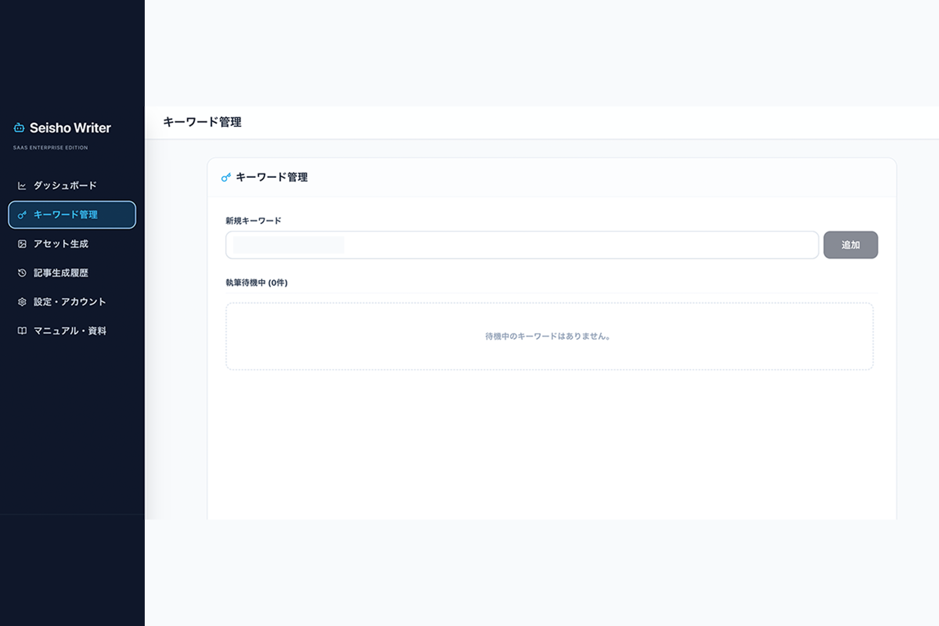Click the blue key icon in the panel header

[x=227, y=177]
